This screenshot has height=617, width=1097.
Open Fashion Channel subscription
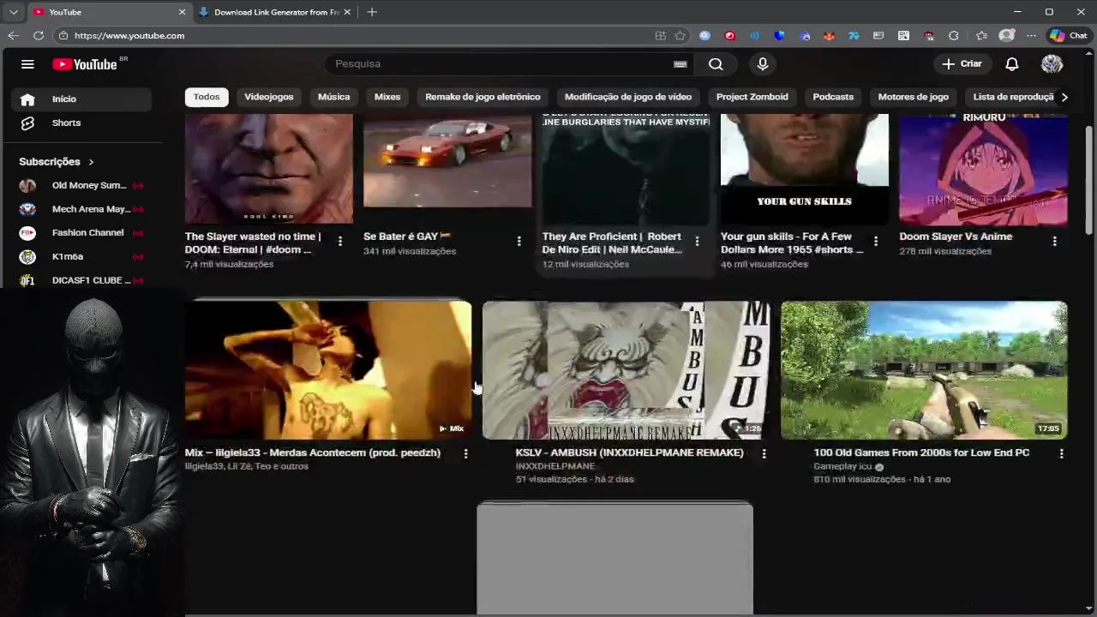coord(82,233)
